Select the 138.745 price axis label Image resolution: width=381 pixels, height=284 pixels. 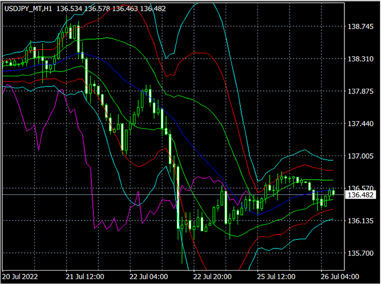tap(361, 26)
